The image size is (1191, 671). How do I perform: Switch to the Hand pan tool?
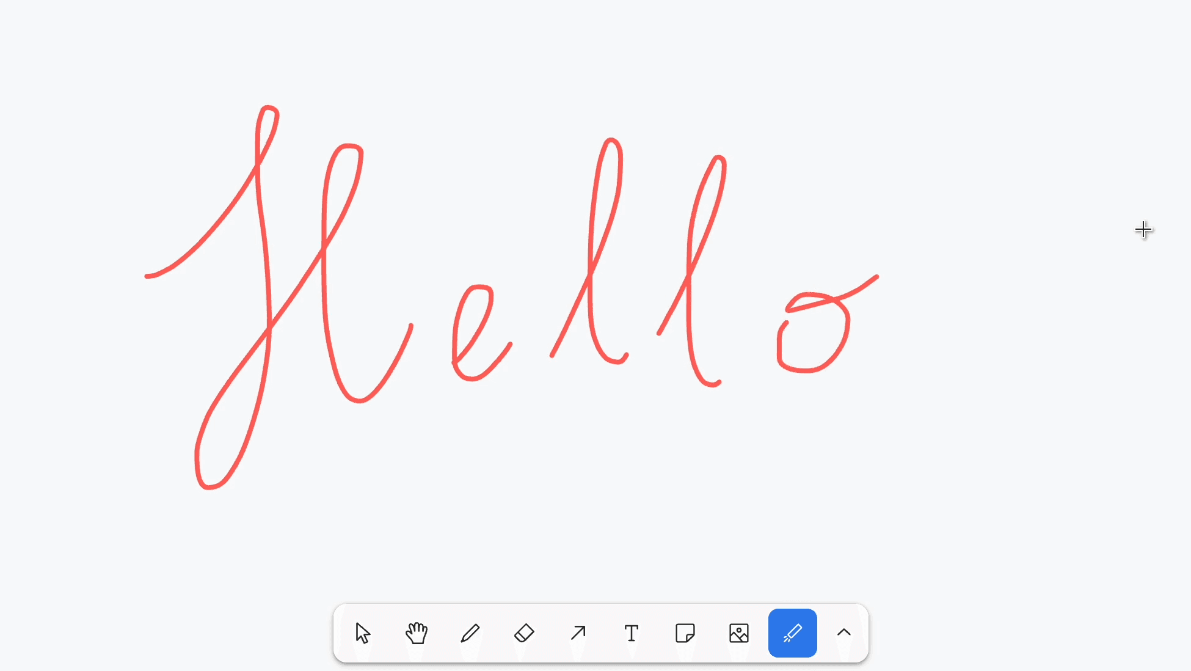pyautogui.click(x=417, y=633)
